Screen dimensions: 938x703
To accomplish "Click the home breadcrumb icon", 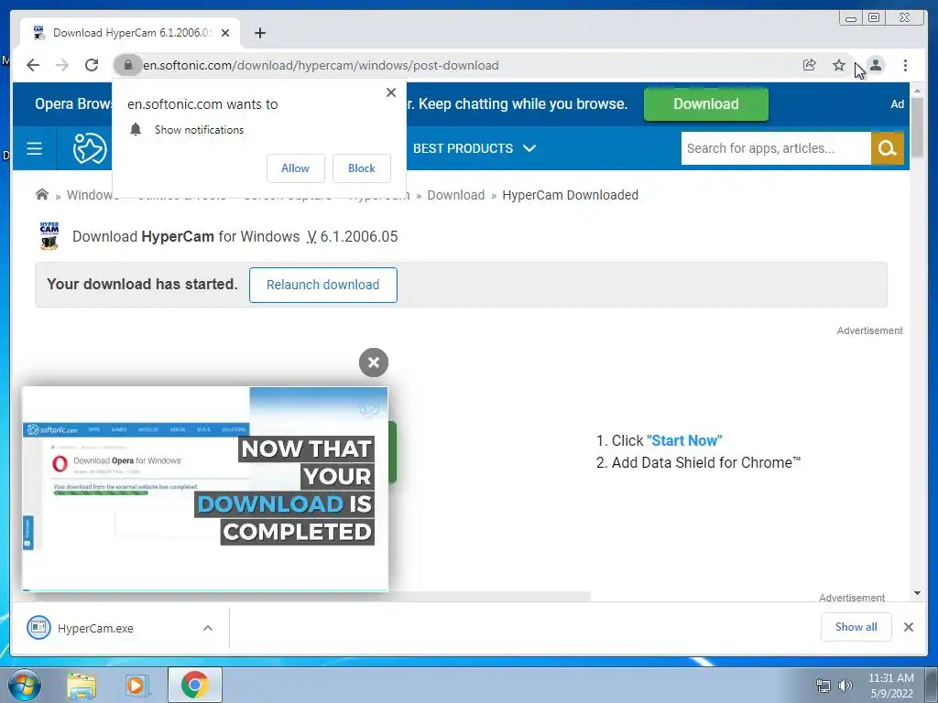I will click(x=42, y=194).
